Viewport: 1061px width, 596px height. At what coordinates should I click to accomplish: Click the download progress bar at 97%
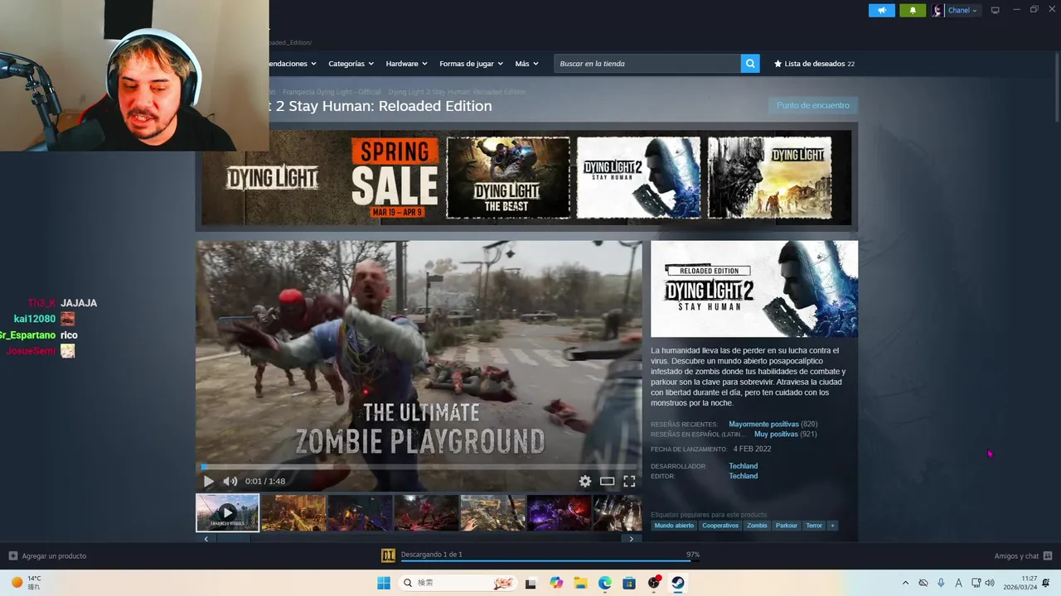click(550, 561)
